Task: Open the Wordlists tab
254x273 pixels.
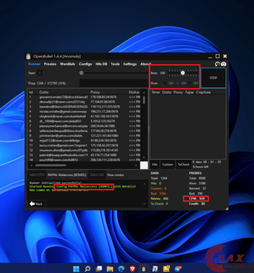Action: [67, 64]
